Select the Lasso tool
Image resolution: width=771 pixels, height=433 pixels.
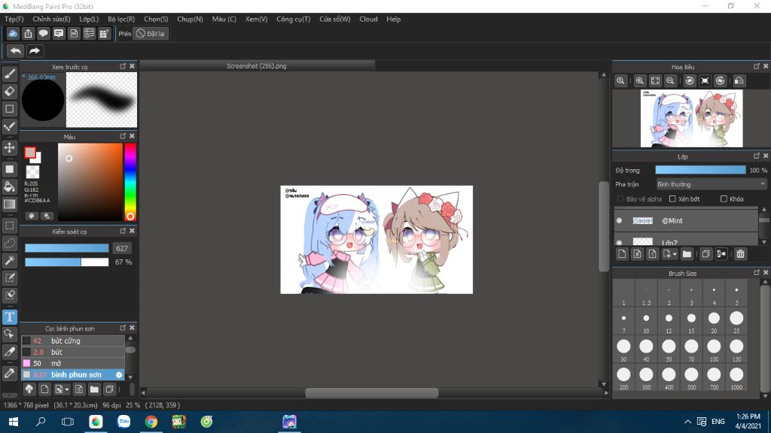pos(9,243)
